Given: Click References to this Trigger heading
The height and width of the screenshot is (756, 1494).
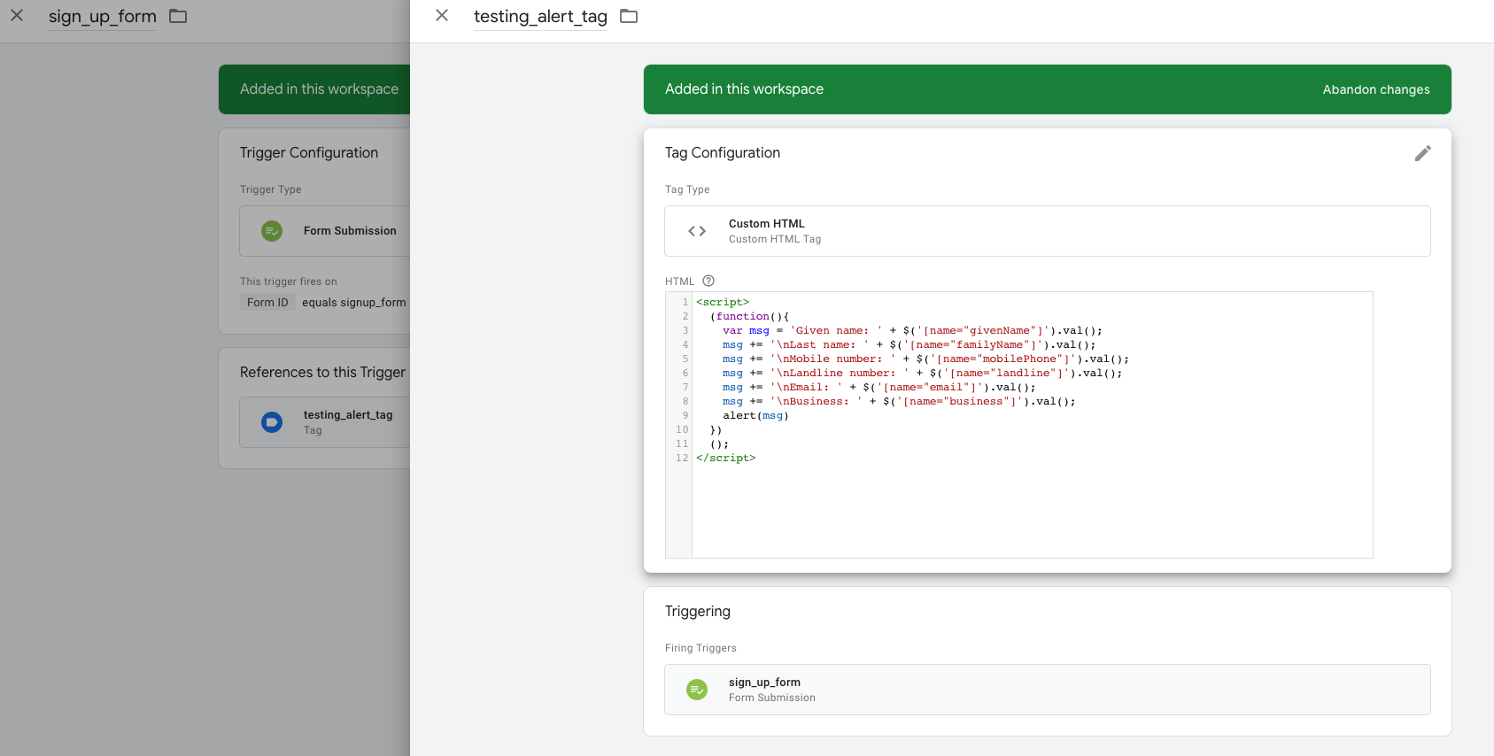Looking at the screenshot, I should click(322, 372).
